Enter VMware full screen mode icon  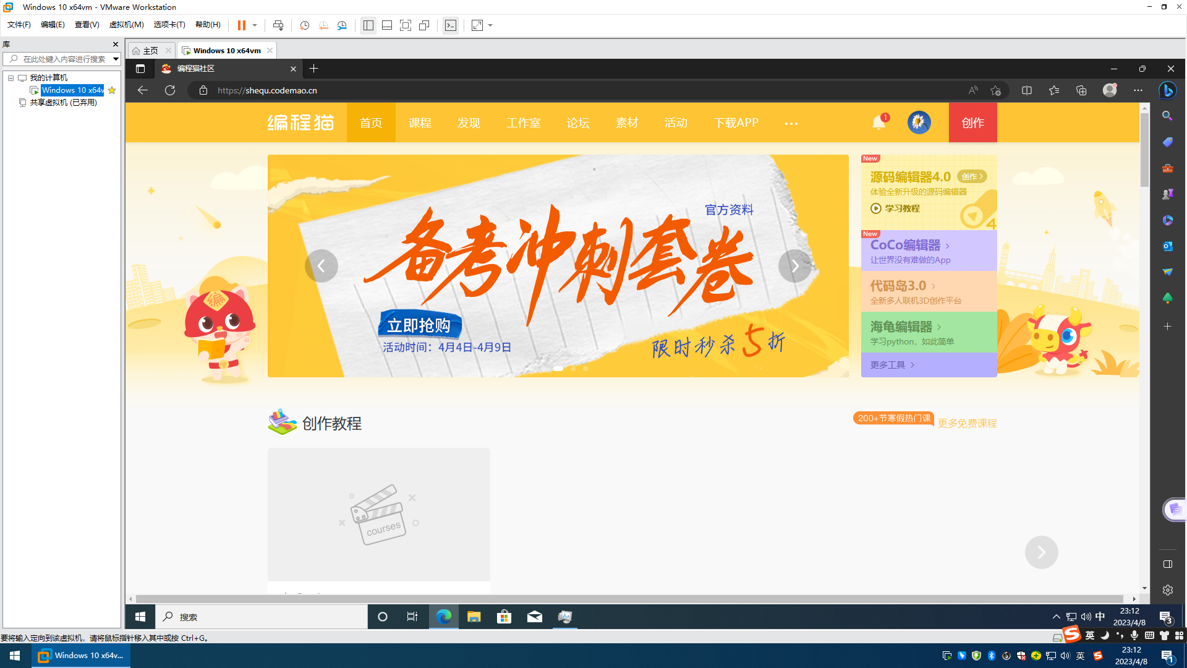pos(406,25)
